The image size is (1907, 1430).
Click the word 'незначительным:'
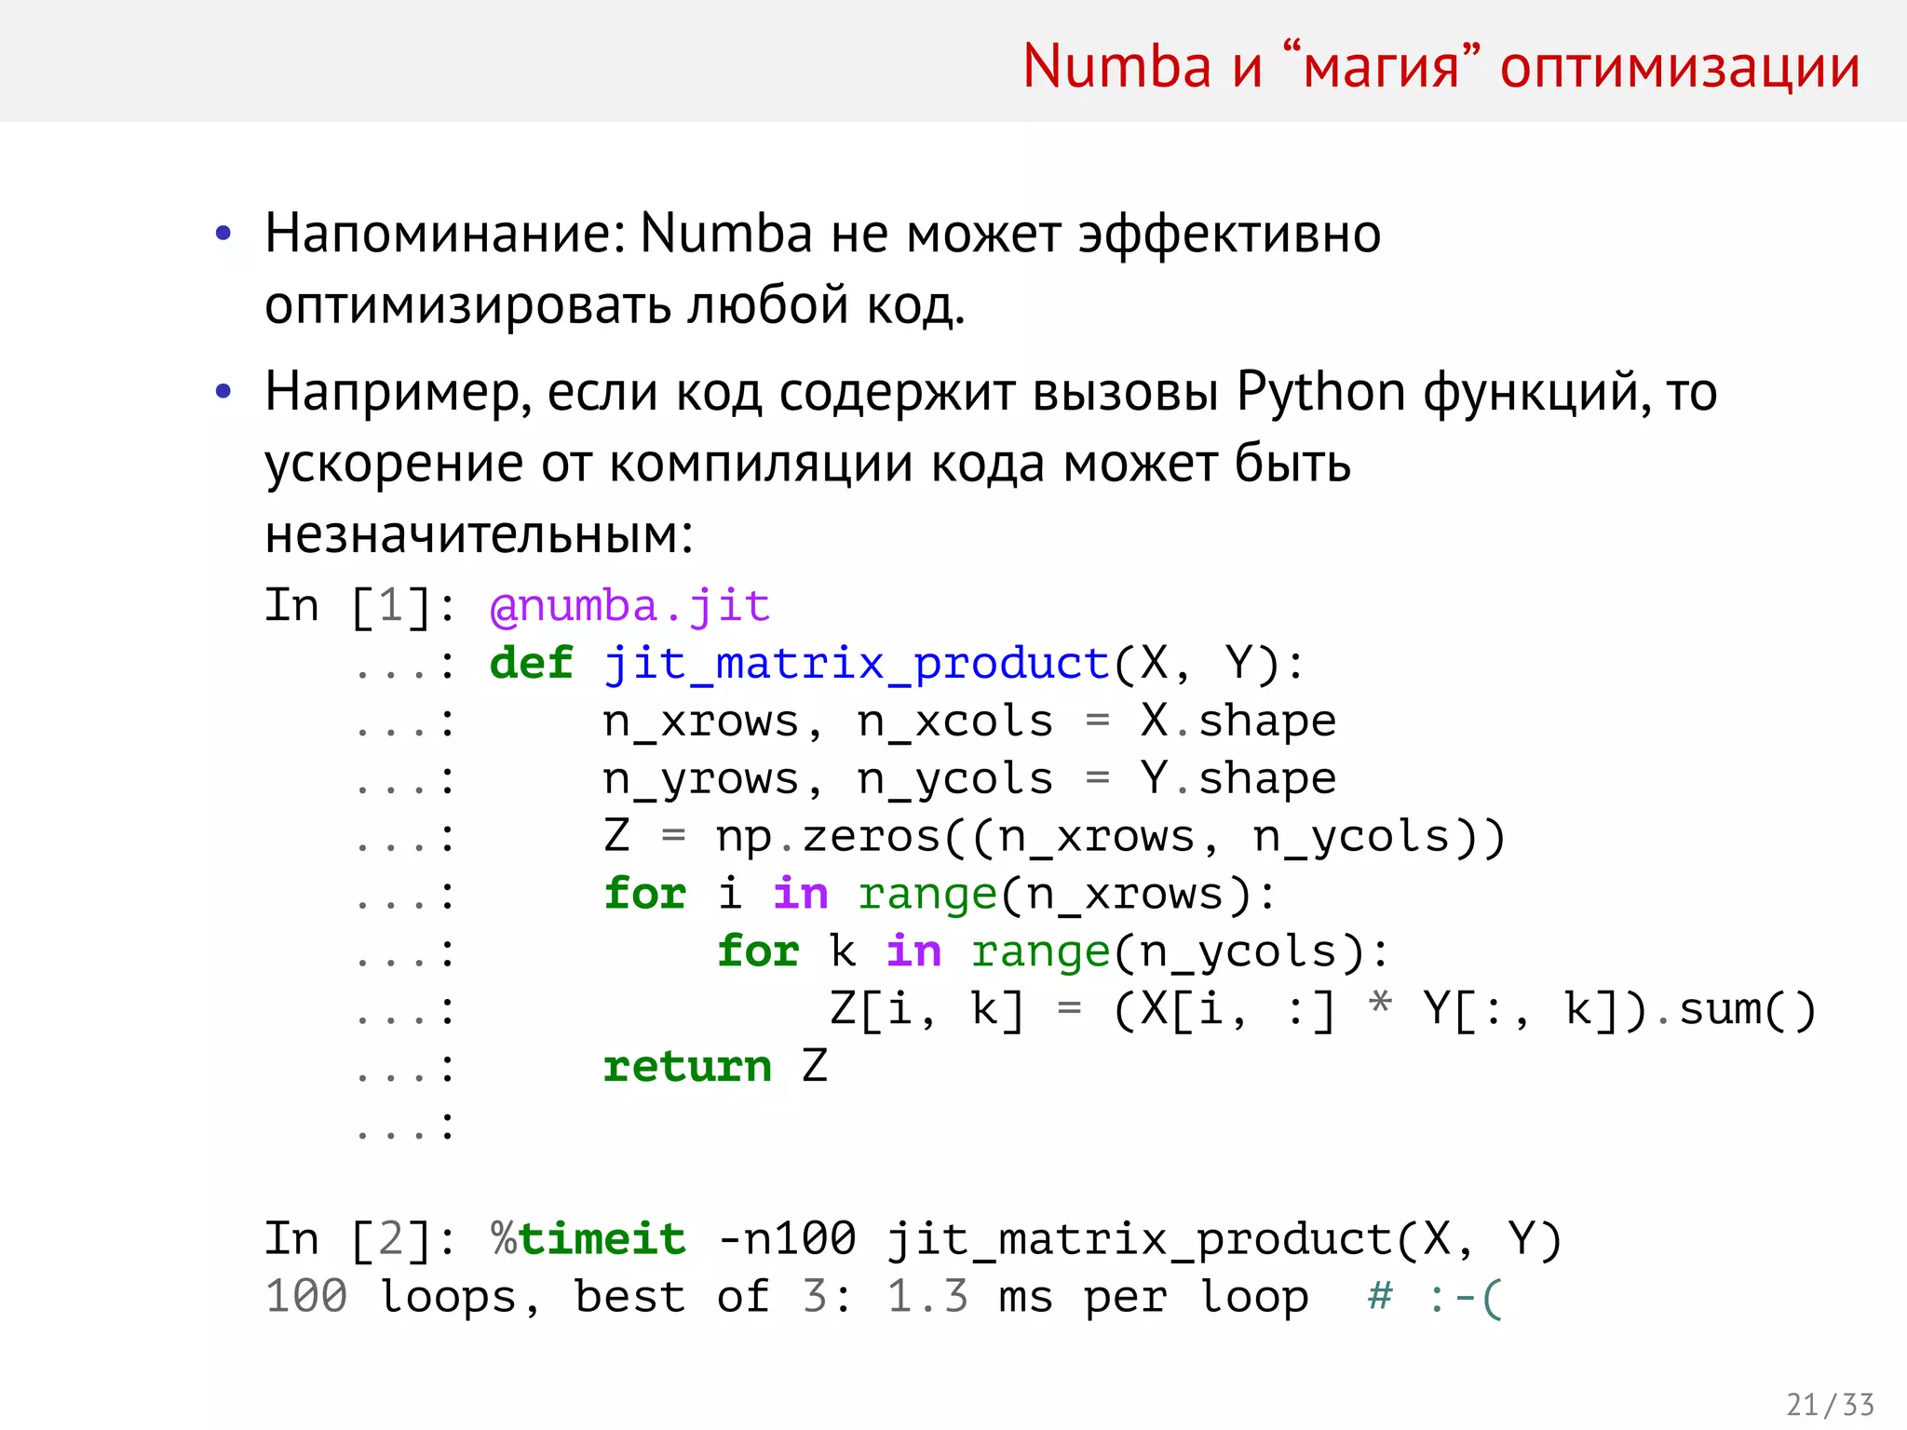point(479,534)
